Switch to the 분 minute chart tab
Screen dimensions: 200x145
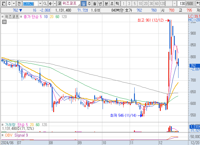click(106, 3)
